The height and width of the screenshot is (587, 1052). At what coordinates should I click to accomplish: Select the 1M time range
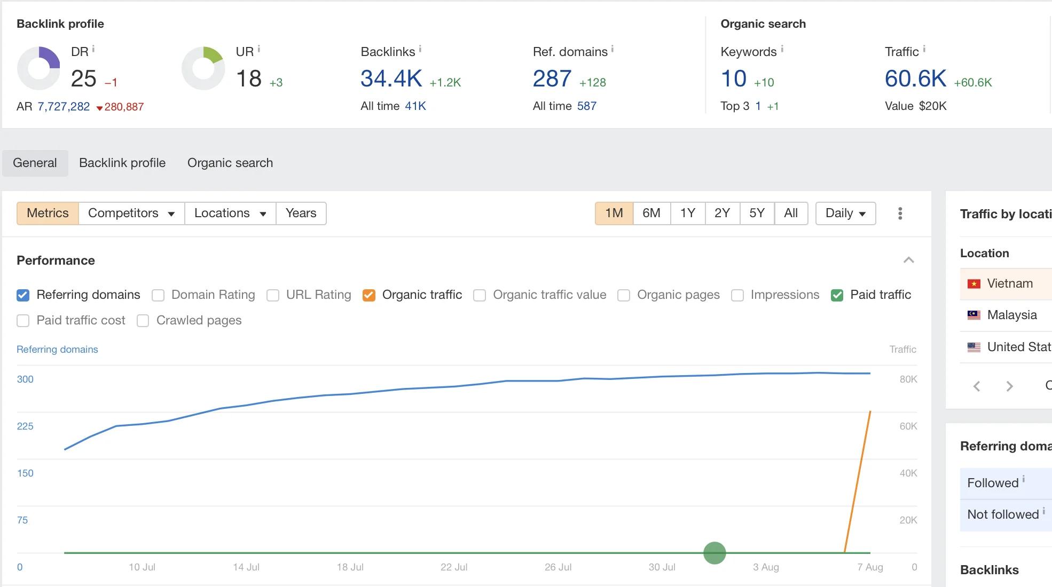614,213
